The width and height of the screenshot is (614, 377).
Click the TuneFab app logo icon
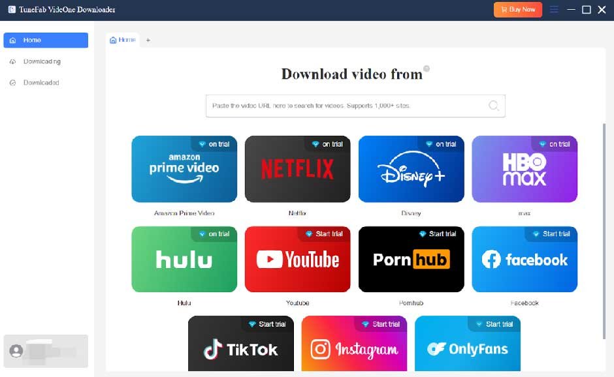[12, 9]
